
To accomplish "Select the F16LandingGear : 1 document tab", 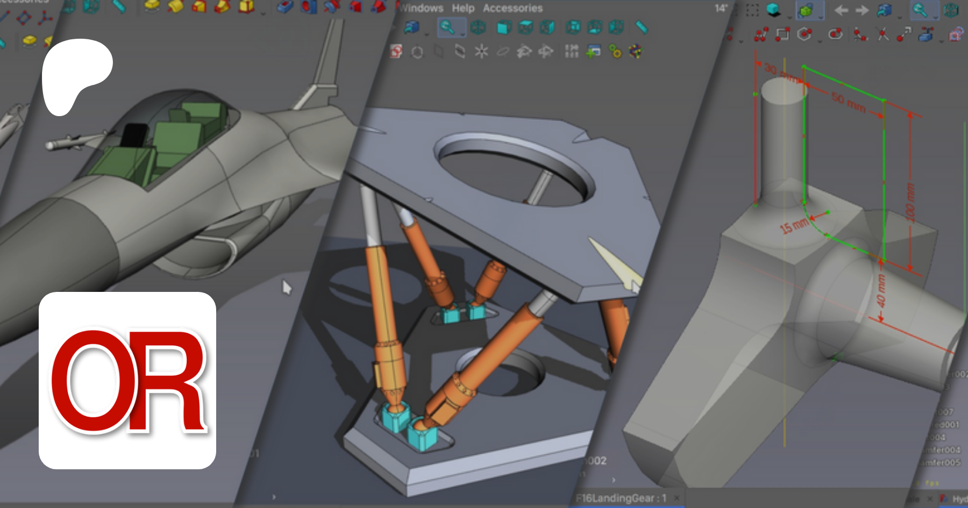I will (621, 498).
